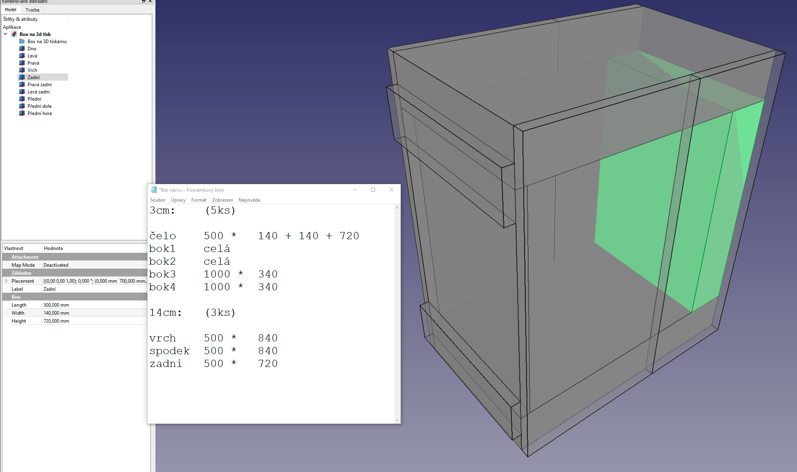Click the folder icon for Box na 3D tiskárnu
797x472 pixels.
pos(22,42)
